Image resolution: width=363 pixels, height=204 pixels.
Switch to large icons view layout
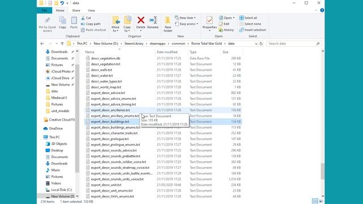click(x=321, y=201)
